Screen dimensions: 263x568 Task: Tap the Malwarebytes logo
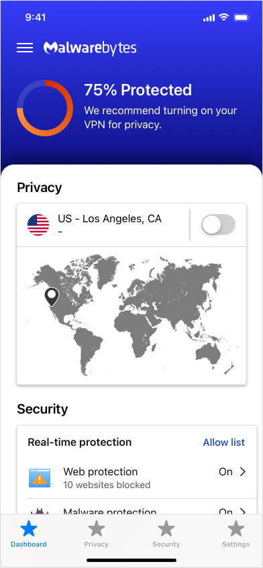pyautogui.click(x=90, y=48)
